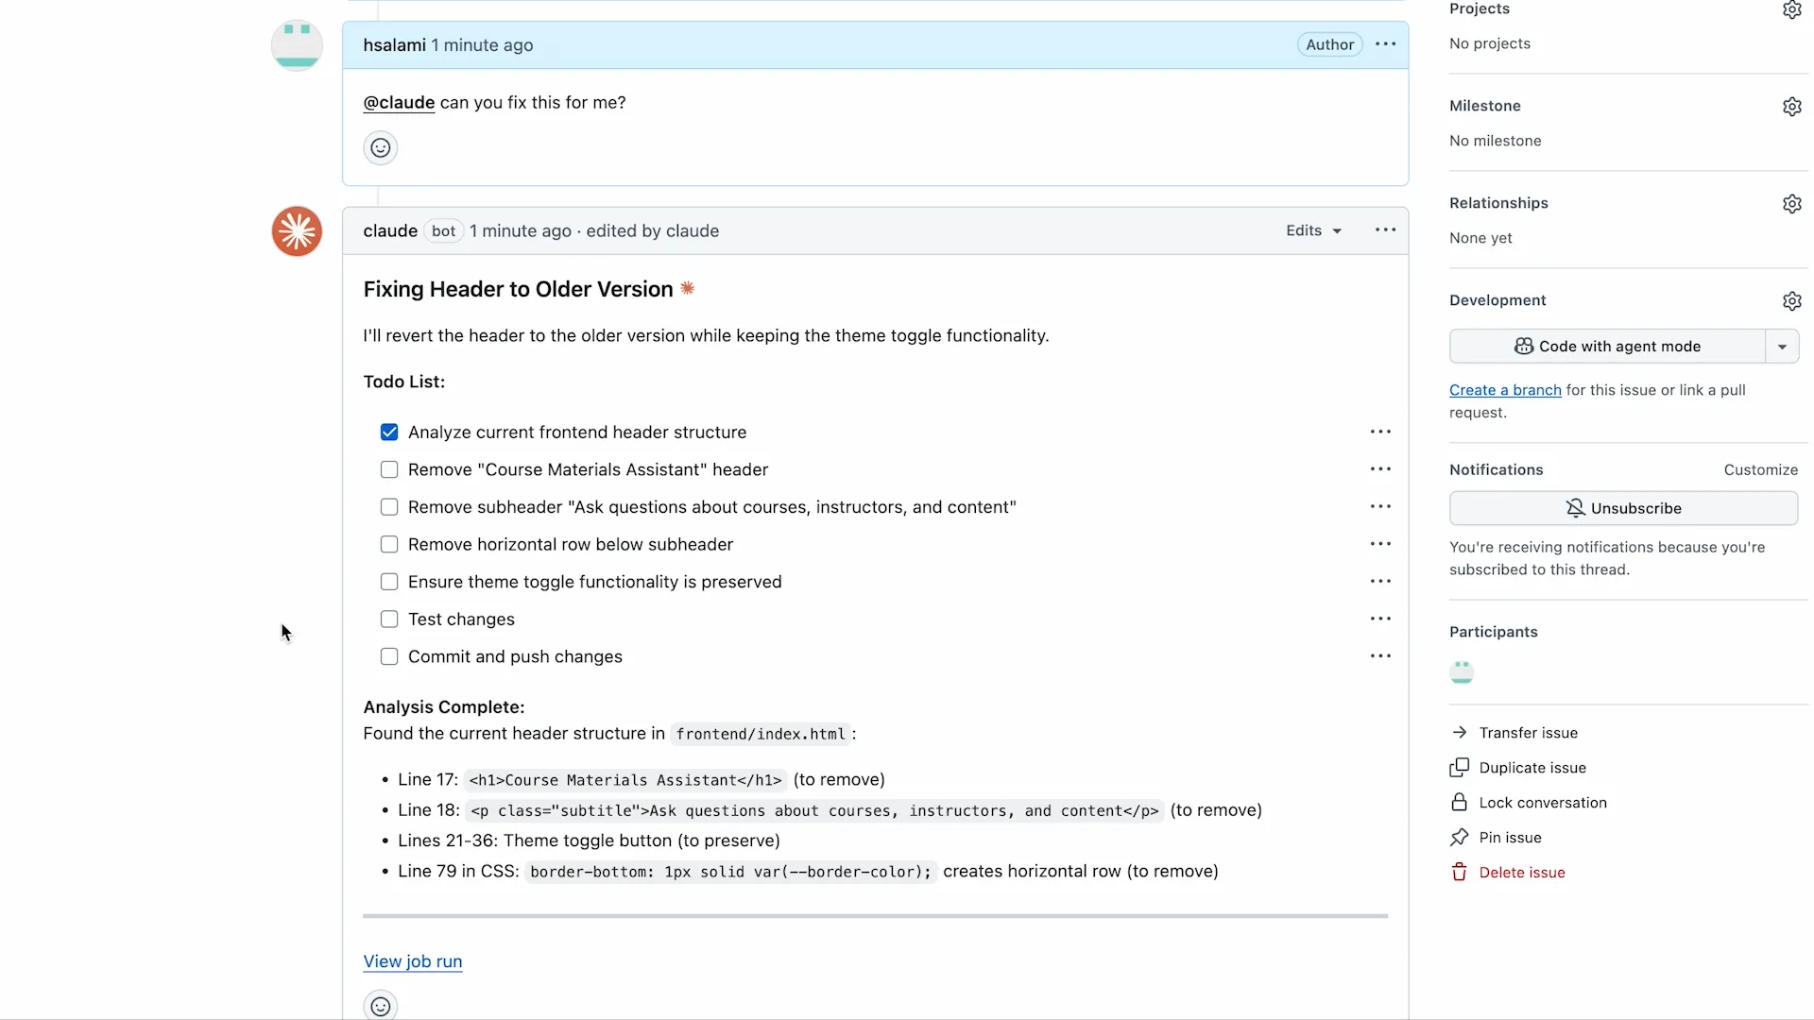1814x1020 pixels.
Task: Uncheck 'Analyze current frontend header structure'
Action: pos(389,433)
